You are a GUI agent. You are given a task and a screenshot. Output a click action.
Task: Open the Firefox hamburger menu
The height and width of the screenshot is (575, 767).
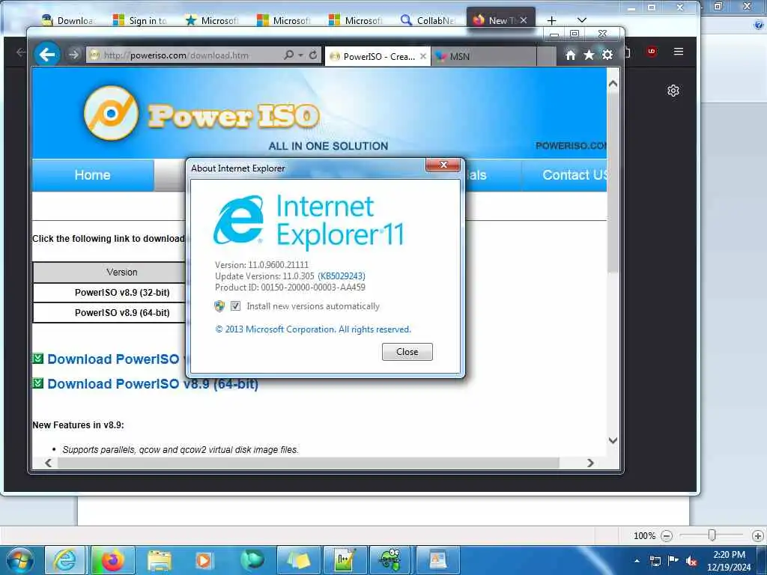679,52
